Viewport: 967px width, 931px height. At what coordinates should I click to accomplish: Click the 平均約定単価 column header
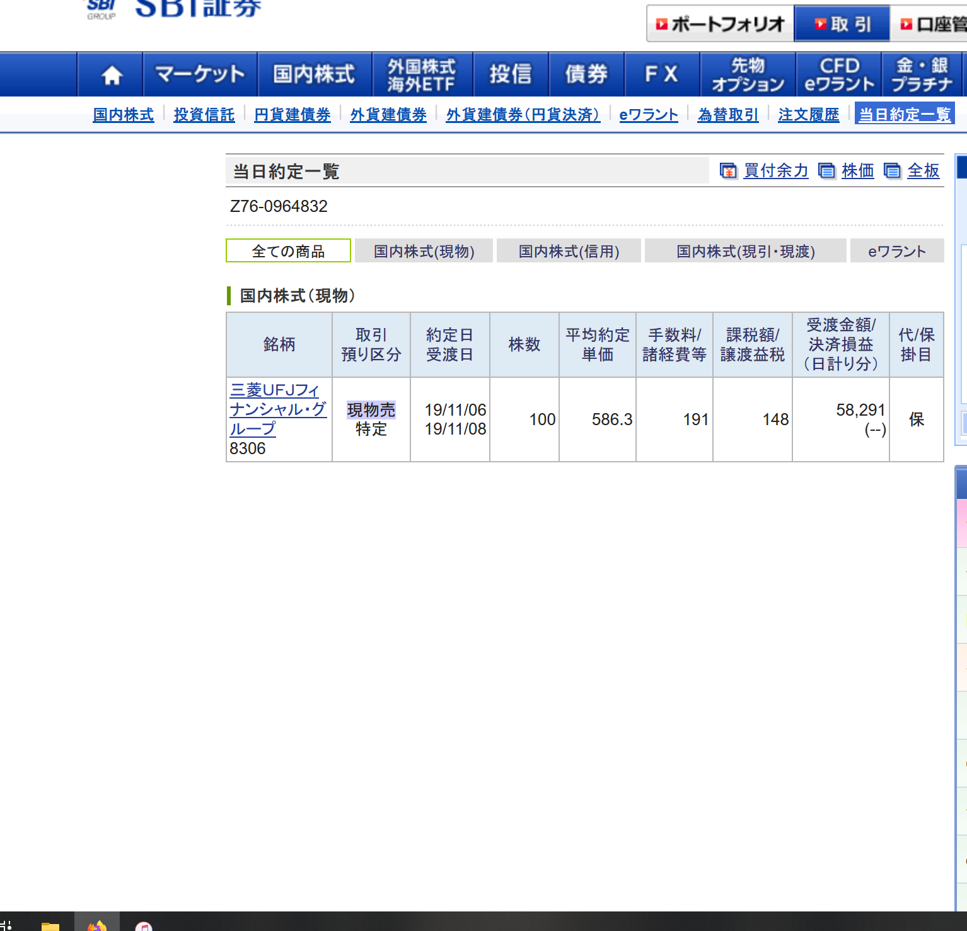598,344
